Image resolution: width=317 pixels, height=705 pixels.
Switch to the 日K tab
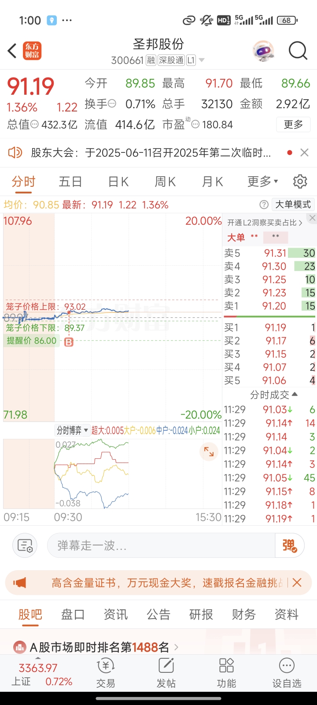(118, 181)
